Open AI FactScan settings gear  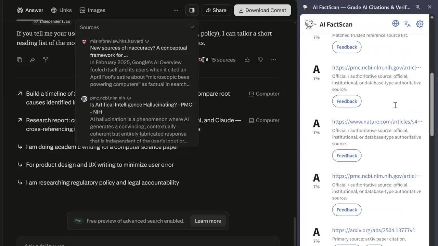(420, 24)
